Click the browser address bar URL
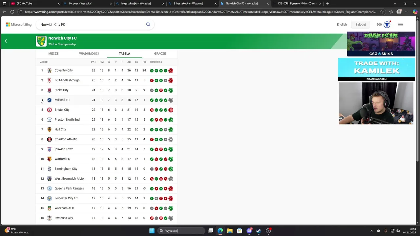The width and height of the screenshot is (420, 236). 200,12
